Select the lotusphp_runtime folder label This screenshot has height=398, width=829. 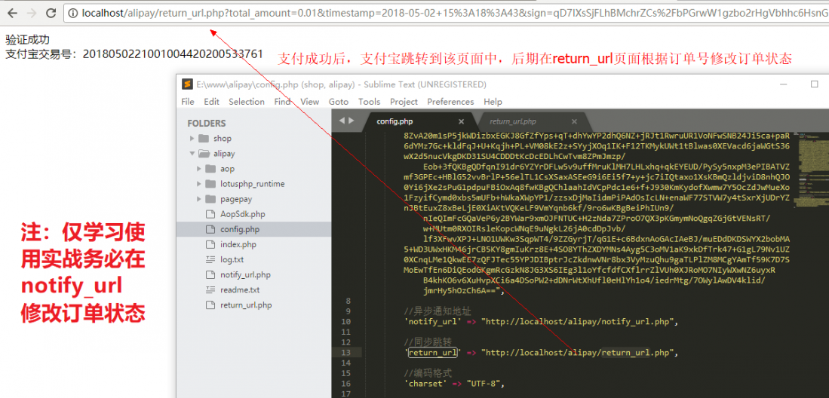click(x=253, y=184)
